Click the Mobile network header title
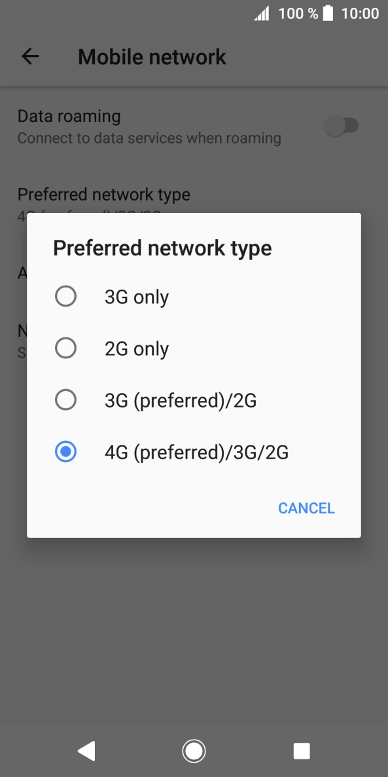Image resolution: width=388 pixels, height=777 pixels. coord(151,56)
